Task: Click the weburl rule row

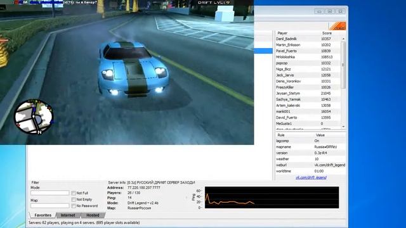Action: pyautogui.click(x=310, y=165)
